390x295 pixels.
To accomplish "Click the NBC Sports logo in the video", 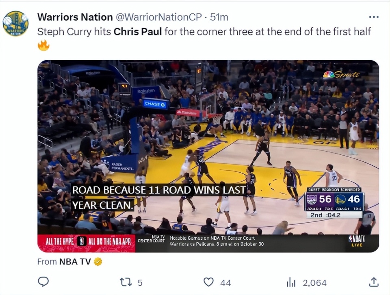I will point(341,74).
